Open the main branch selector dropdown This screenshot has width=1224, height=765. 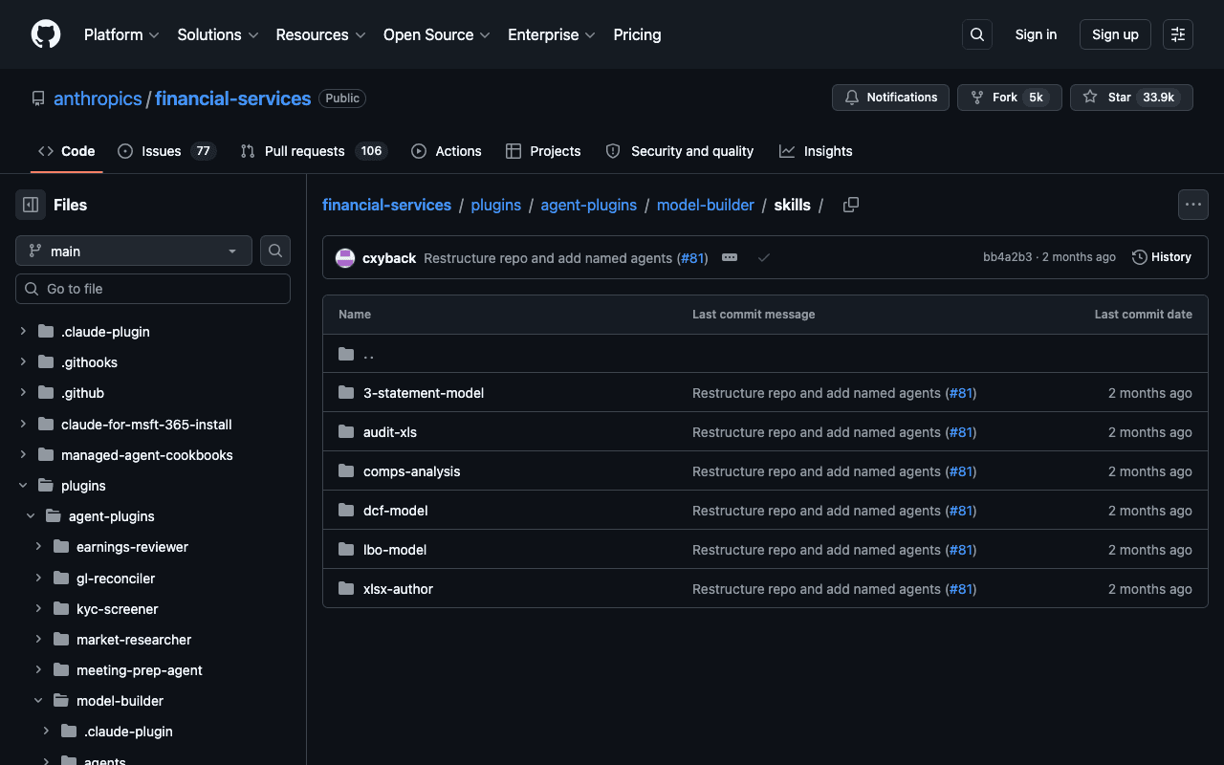tap(134, 251)
